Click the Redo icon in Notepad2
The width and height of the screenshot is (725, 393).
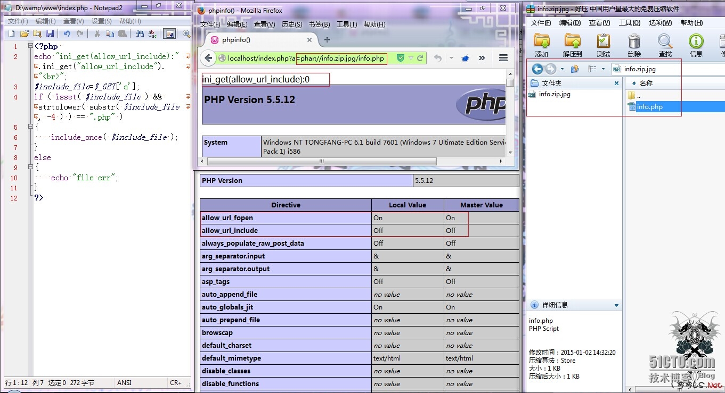coord(80,34)
